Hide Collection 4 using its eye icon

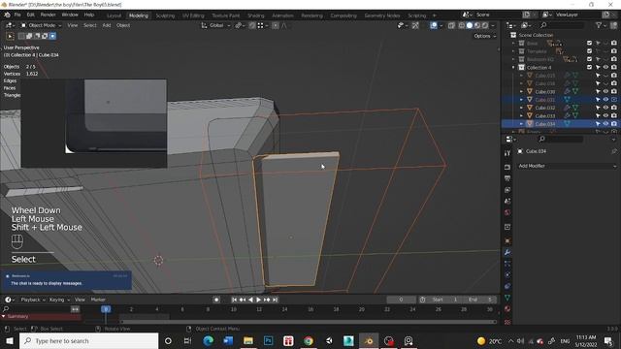tap(605, 67)
